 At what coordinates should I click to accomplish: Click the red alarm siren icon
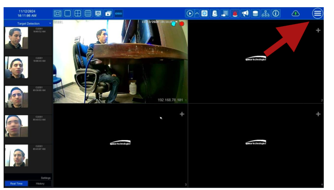click(235, 13)
